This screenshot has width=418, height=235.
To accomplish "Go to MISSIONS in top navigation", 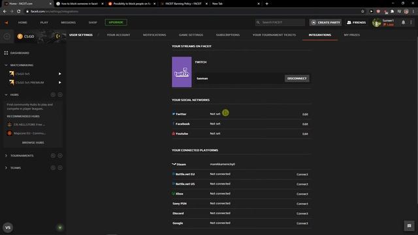I will pyautogui.click(x=68, y=23).
